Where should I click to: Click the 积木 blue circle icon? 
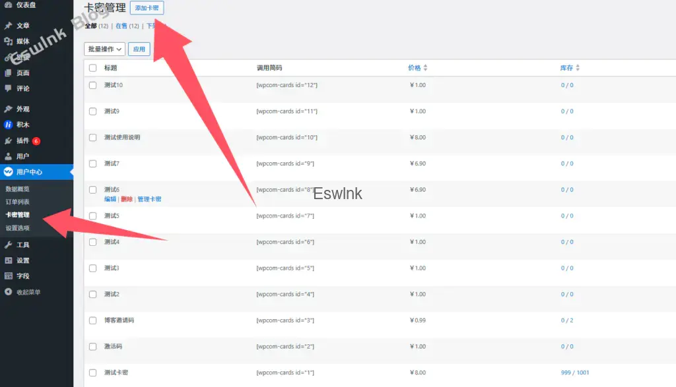click(x=8, y=125)
